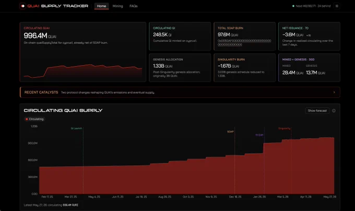Image resolution: width=355 pixels, height=211 pixels.
Task: Click the Dec 18, 25 x-axis date label
Action: point(235,197)
